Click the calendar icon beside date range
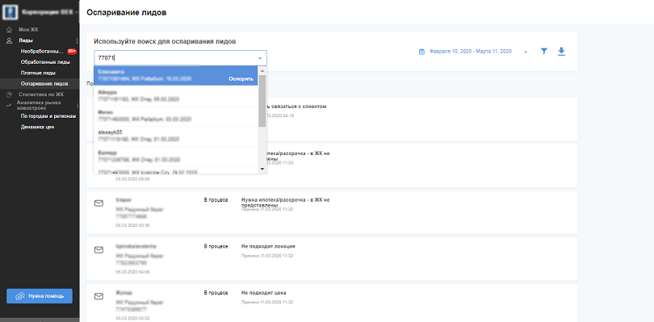The height and width of the screenshot is (322, 654). [421, 52]
